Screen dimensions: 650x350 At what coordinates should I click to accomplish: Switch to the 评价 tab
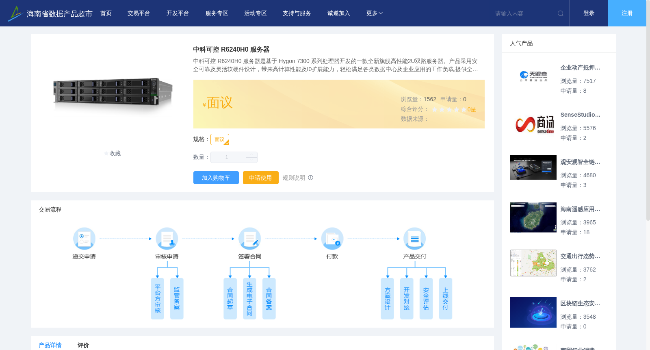coord(83,345)
